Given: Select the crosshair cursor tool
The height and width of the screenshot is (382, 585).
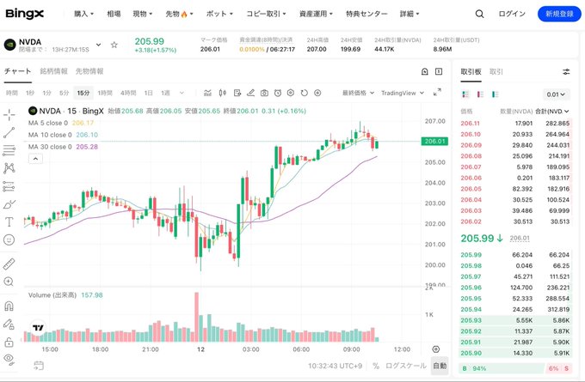Looking at the screenshot, I should pyautogui.click(x=9, y=115).
